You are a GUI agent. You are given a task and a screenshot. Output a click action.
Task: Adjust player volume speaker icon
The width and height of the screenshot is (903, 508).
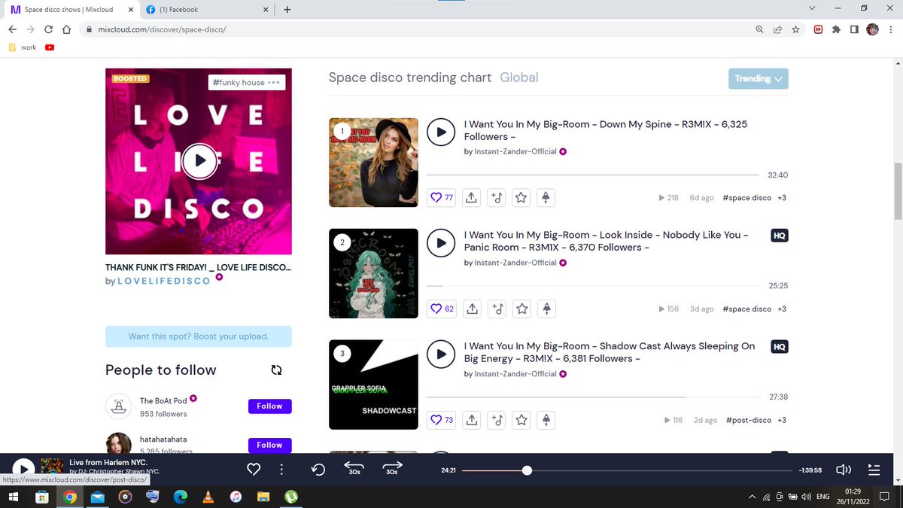click(844, 470)
